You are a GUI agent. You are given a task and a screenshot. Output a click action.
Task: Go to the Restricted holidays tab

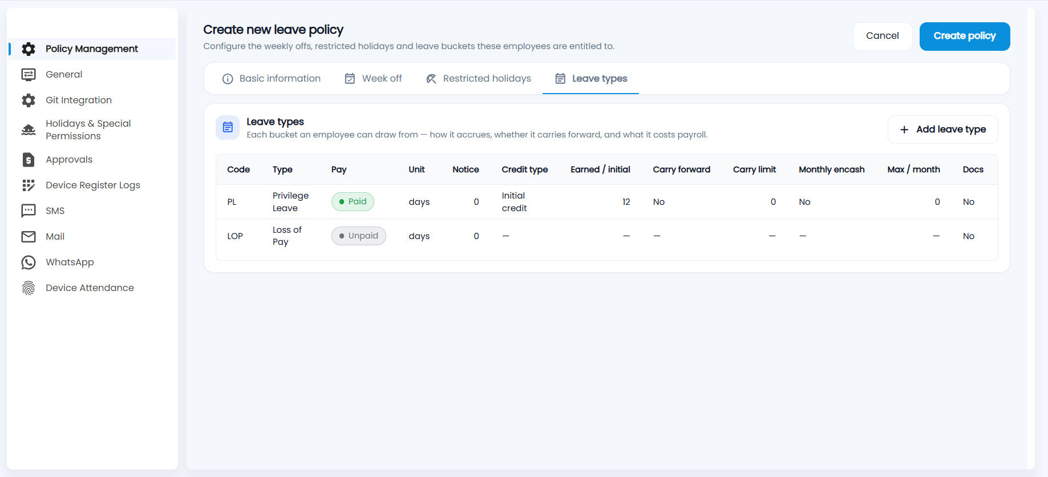[479, 79]
